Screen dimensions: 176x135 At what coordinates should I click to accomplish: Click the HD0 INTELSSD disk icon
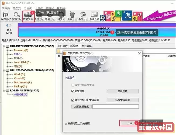click(7, 46)
